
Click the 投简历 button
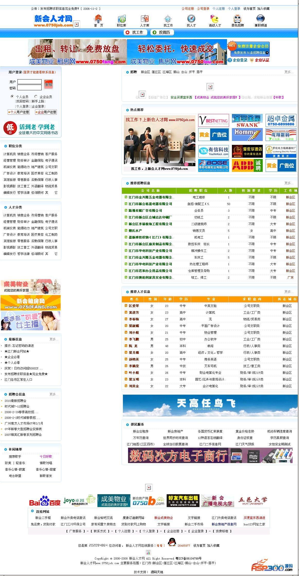point(162,32)
